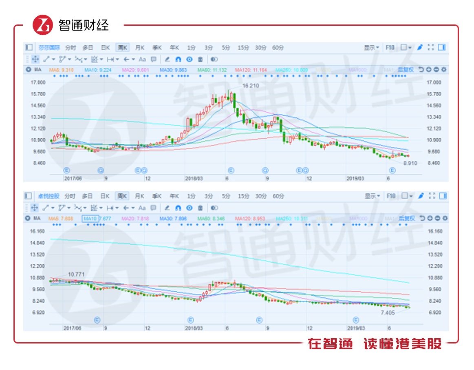Select the move/pan crosshair tool in top chart
The height and width of the screenshot is (370, 474).
coord(35,59)
